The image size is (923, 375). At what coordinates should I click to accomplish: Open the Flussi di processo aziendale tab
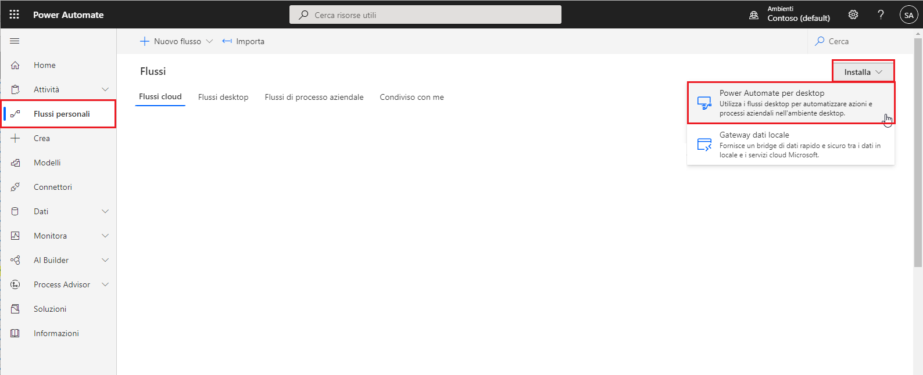click(x=314, y=97)
